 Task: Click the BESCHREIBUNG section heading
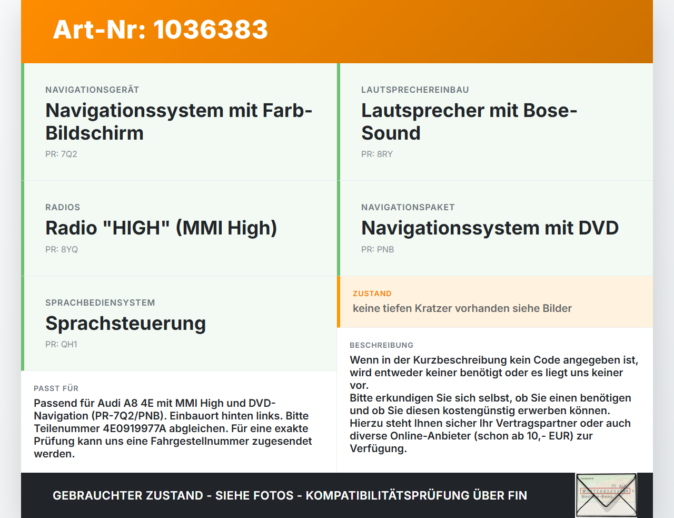pyautogui.click(x=382, y=345)
